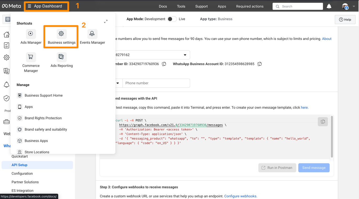The height and width of the screenshot is (199, 359).
Task: Click the Meta logo
Action: coord(11,6)
